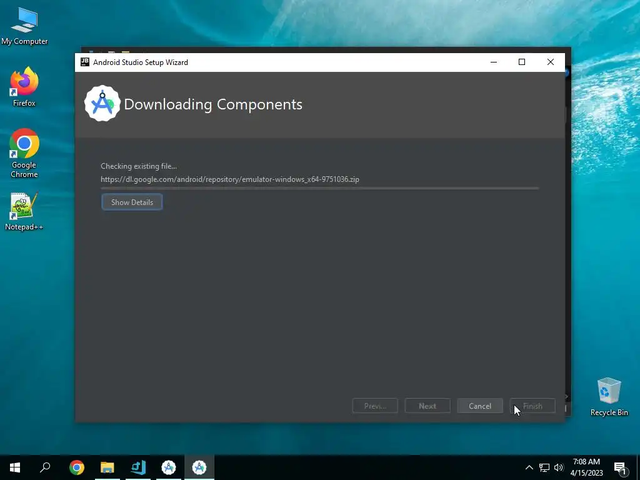This screenshot has height=480, width=640.
Task: Open taskbar search magnifier
Action: (45, 467)
